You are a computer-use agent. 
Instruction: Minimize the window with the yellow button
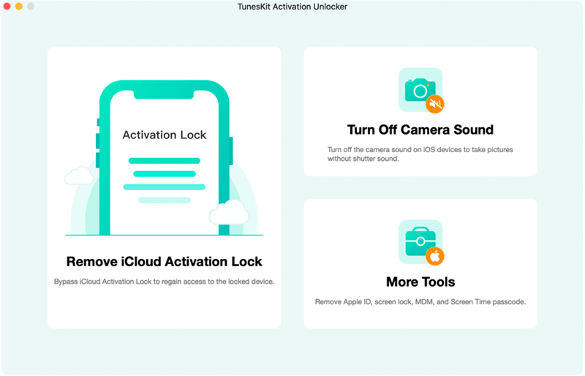tap(19, 7)
